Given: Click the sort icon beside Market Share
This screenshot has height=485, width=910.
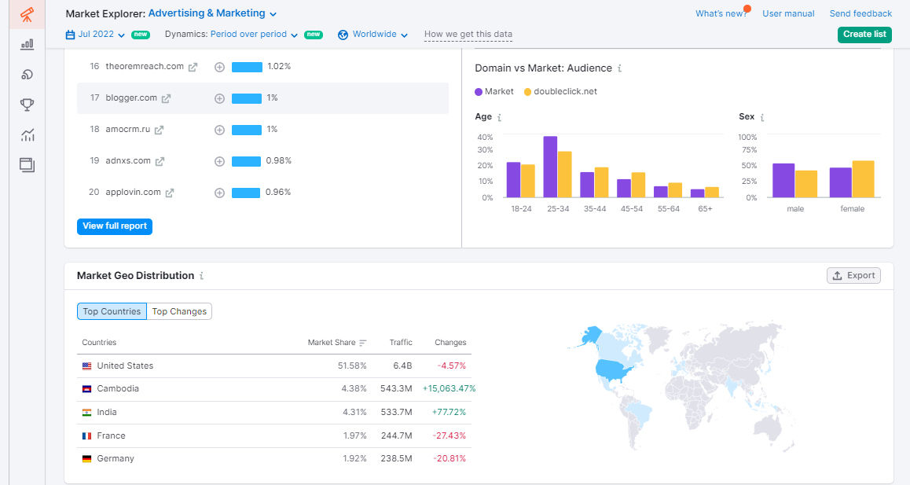Looking at the screenshot, I should (x=362, y=343).
